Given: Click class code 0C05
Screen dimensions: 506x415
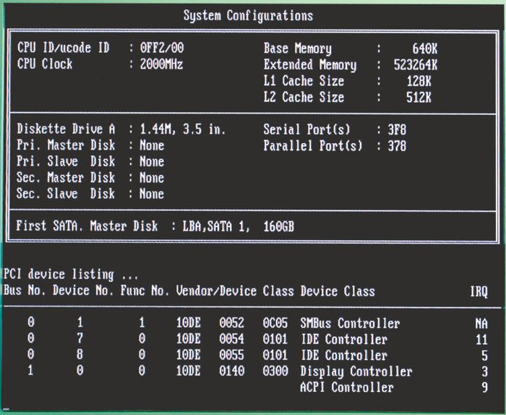Looking at the screenshot, I should [275, 323].
